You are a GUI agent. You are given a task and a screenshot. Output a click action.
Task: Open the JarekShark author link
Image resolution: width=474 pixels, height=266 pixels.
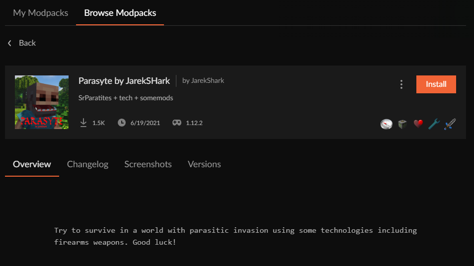203,80
